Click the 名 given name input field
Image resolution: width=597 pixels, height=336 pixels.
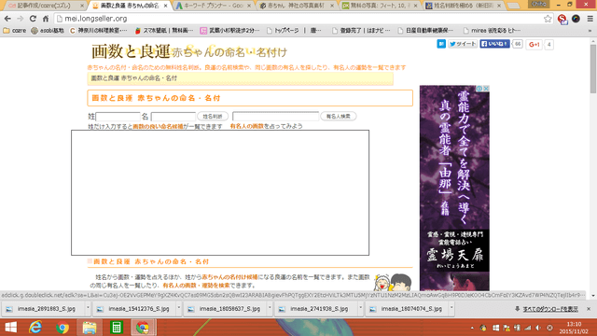tap(174, 117)
